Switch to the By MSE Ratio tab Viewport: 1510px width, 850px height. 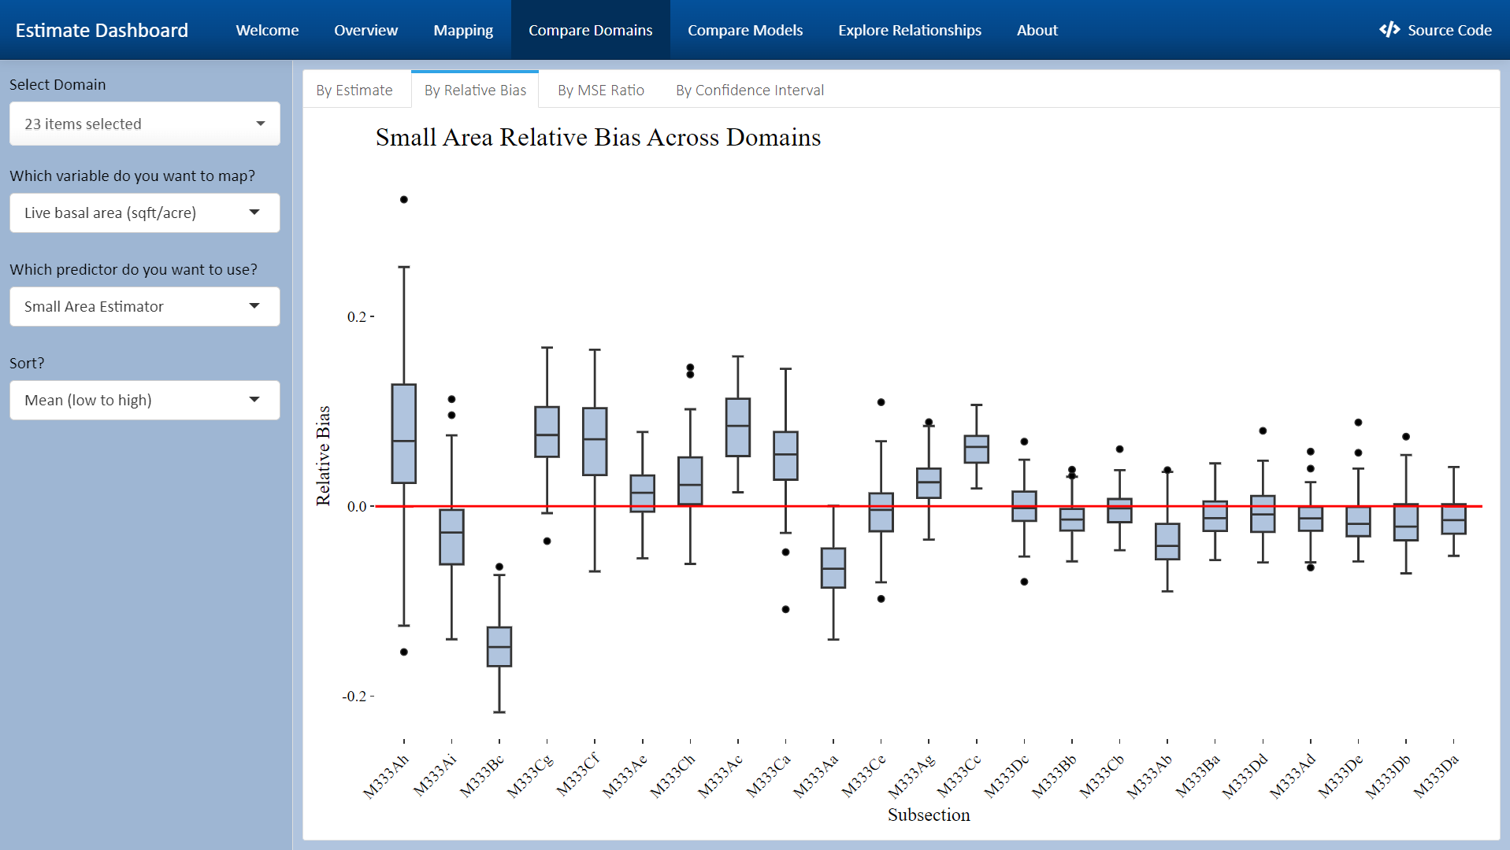[x=601, y=90]
